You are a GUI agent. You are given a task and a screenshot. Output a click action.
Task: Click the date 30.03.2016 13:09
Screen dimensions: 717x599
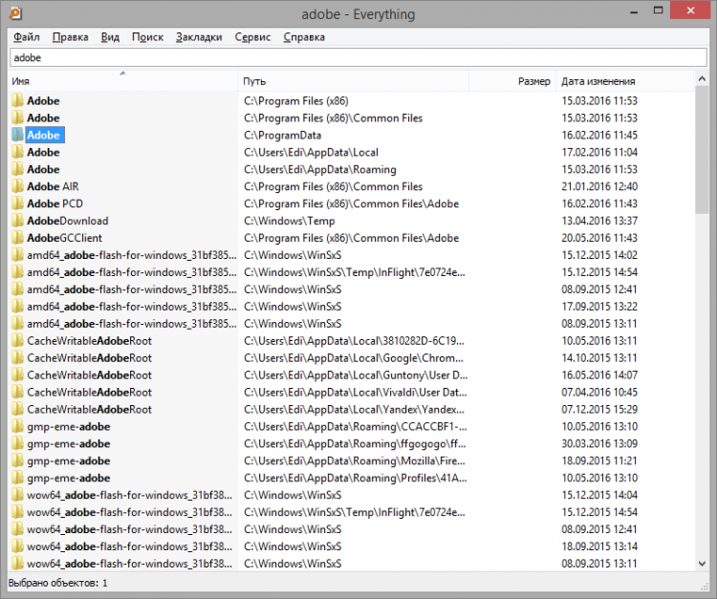(599, 443)
